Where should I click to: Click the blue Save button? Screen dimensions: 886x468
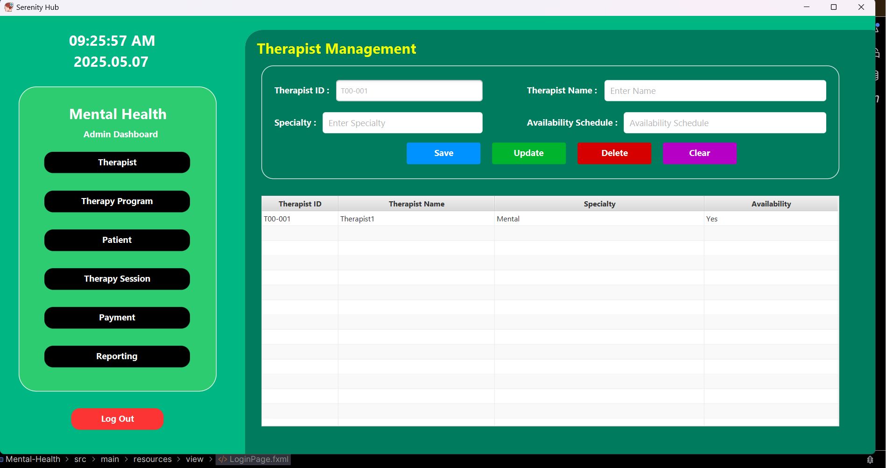[x=443, y=153]
